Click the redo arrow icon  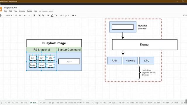pyautogui.click(x=29, y=15)
